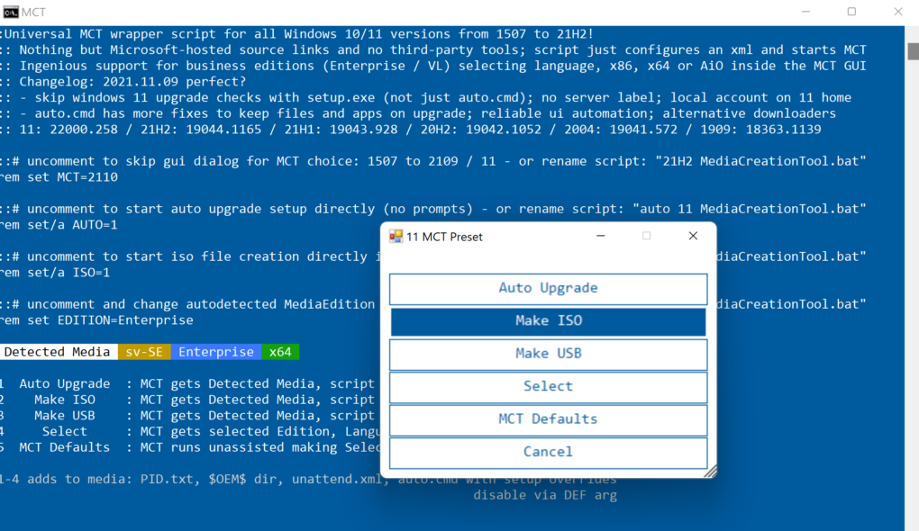Close the 11 MCT Preset dialog

[693, 237]
